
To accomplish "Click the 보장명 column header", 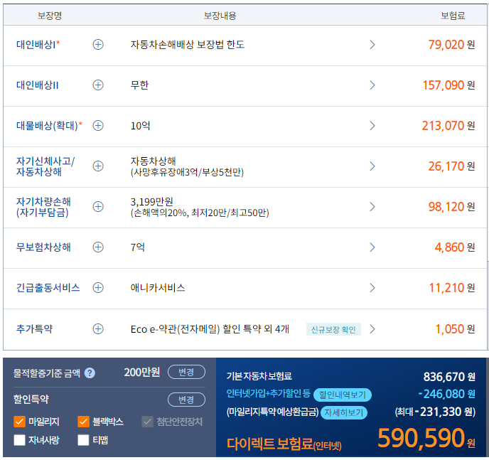I will [x=50, y=16].
